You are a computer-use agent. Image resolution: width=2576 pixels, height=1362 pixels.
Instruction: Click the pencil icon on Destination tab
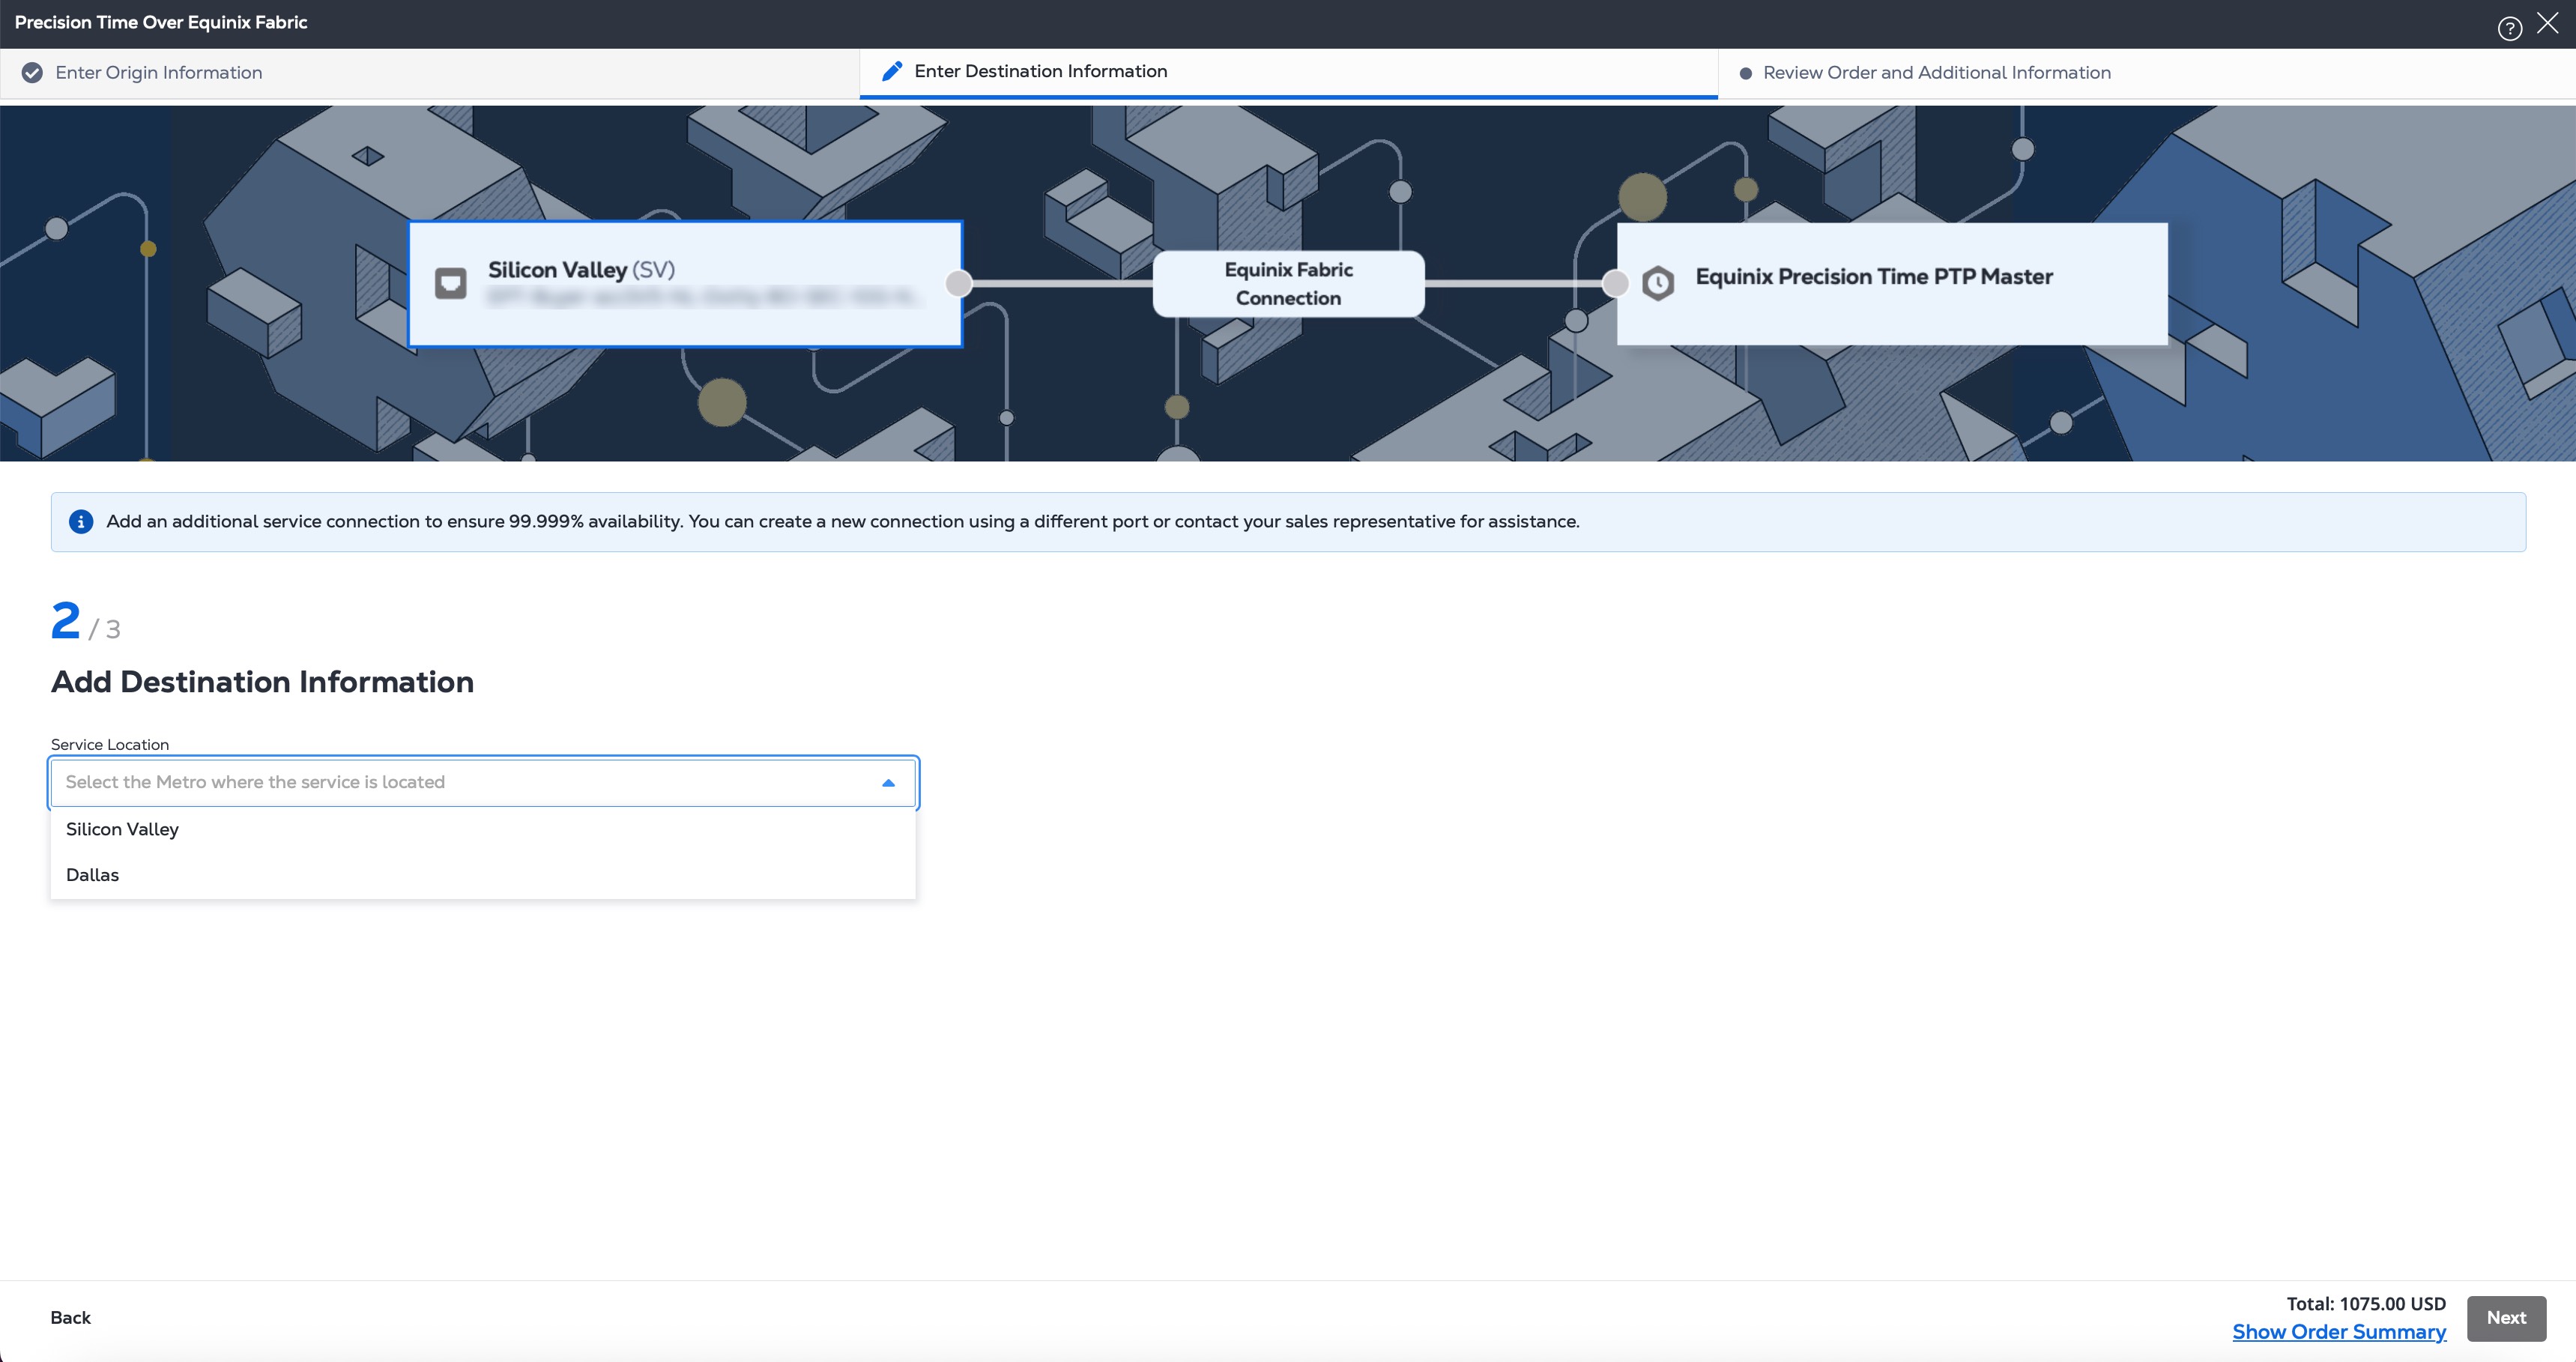point(891,71)
